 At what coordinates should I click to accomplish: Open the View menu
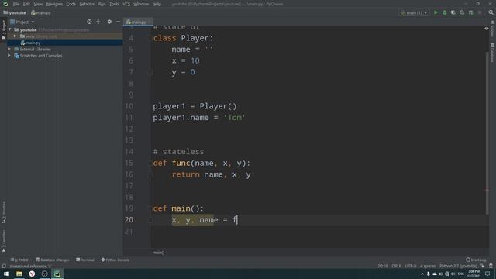point(38,4)
